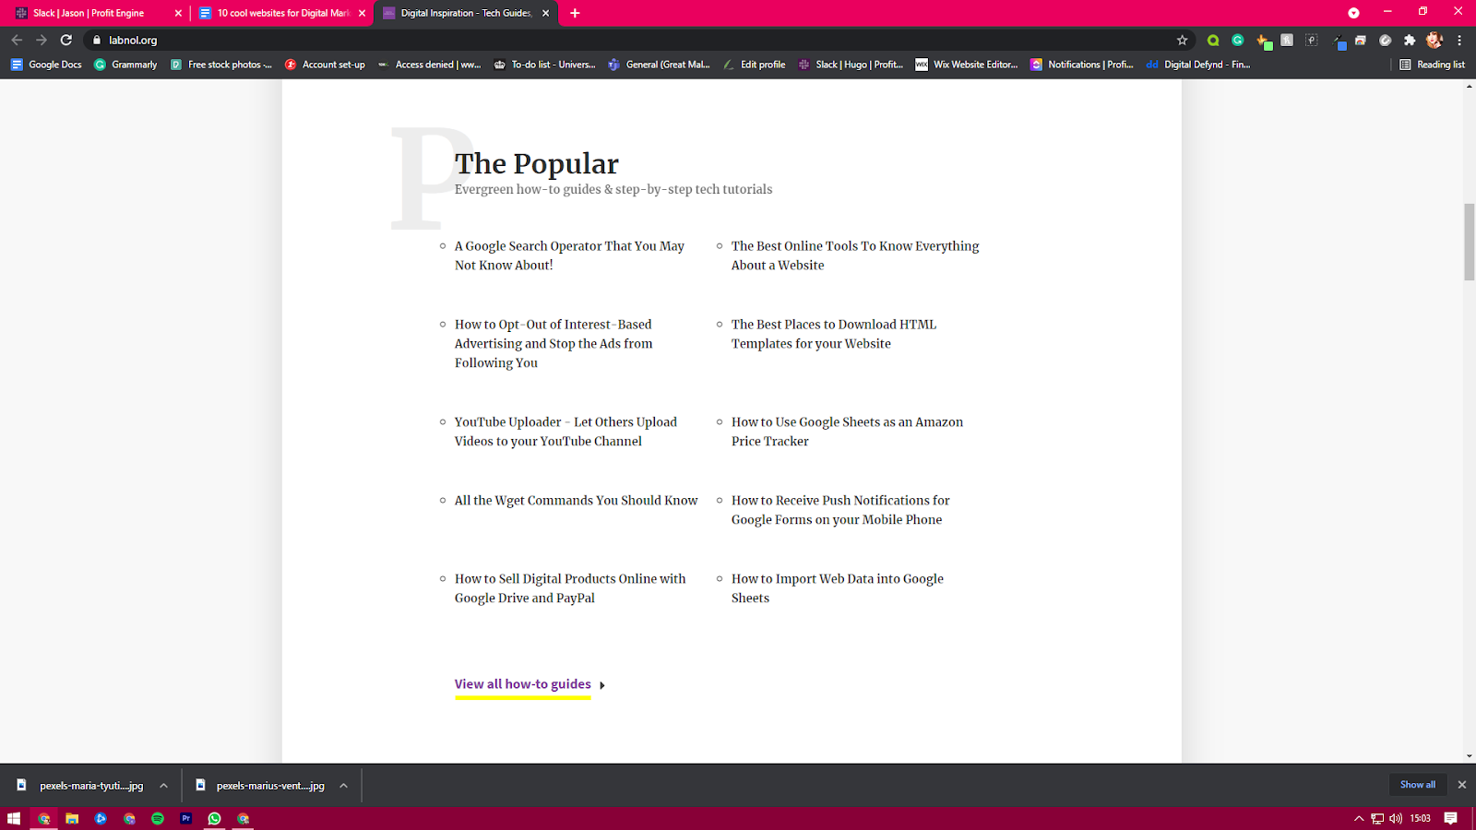Open the Windows notification center
This screenshot has height=830, width=1476.
tap(1451, 818)
